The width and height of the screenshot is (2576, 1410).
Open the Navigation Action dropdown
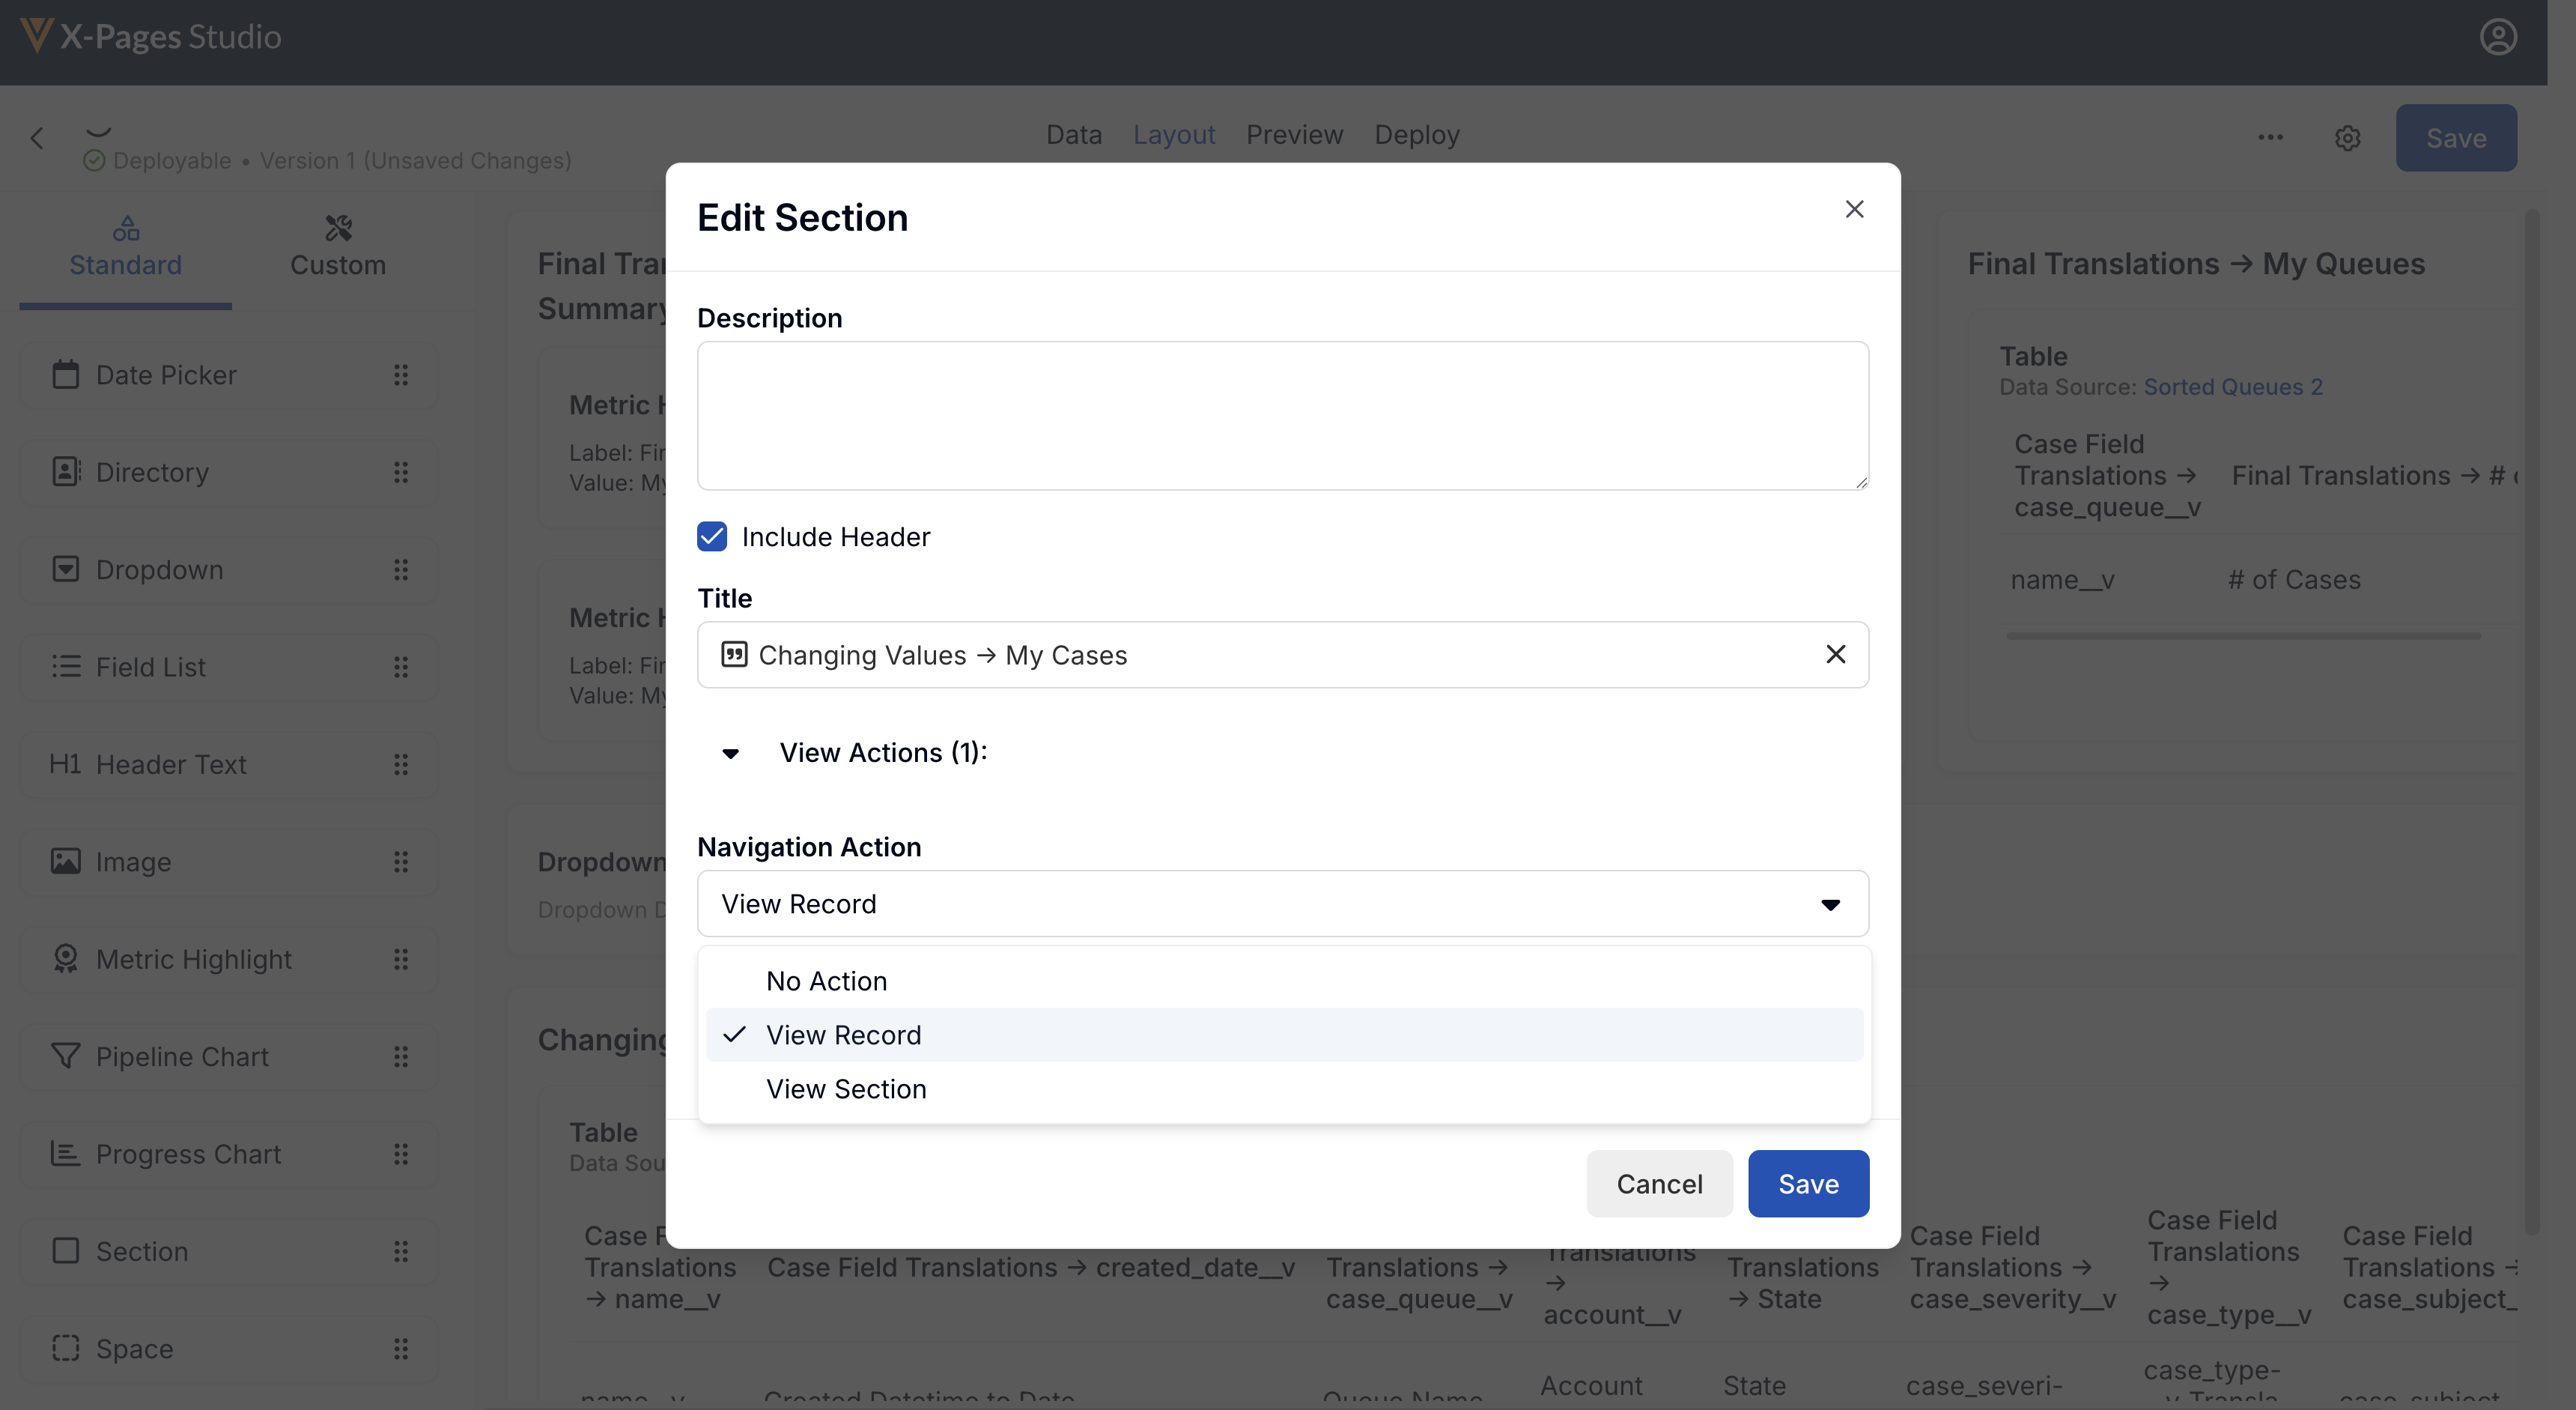tap(1282, 904)
